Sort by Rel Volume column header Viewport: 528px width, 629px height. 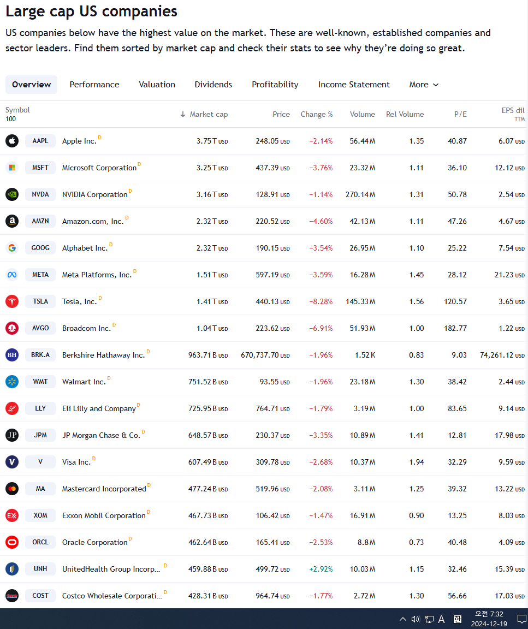(405, 114)
